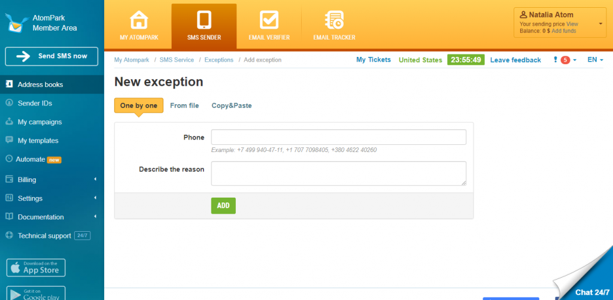The image size is (613, 300).
Task: Click the My templates sidebar icon
Action: coord(10,140)
